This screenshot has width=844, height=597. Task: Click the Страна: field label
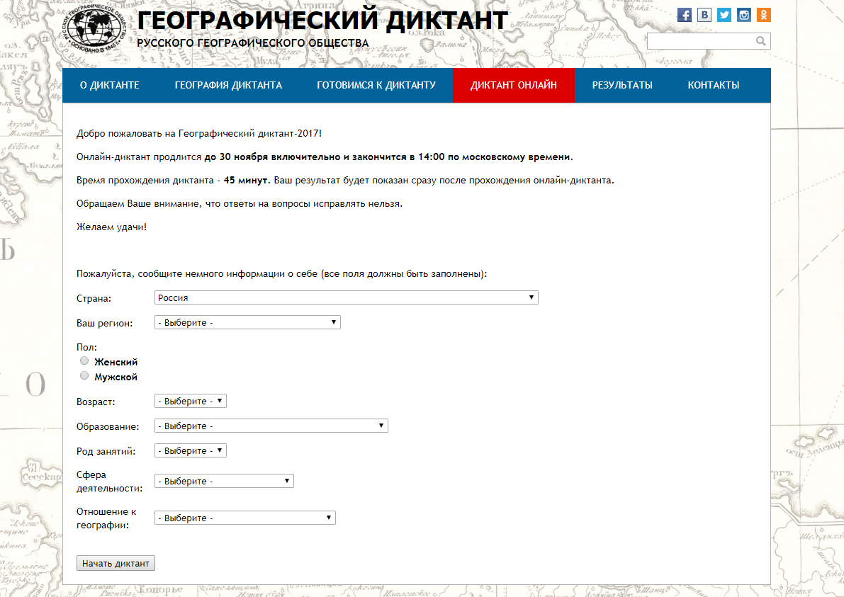94,299
